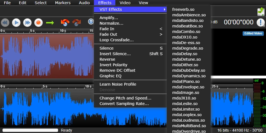The height and width of the screenshot is (133, 266).
Task: Apply Change Pitch and Speed effect
Action: (125, 98)
